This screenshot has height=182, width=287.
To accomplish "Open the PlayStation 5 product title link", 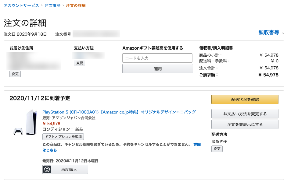I will click(x=119, y=112).
